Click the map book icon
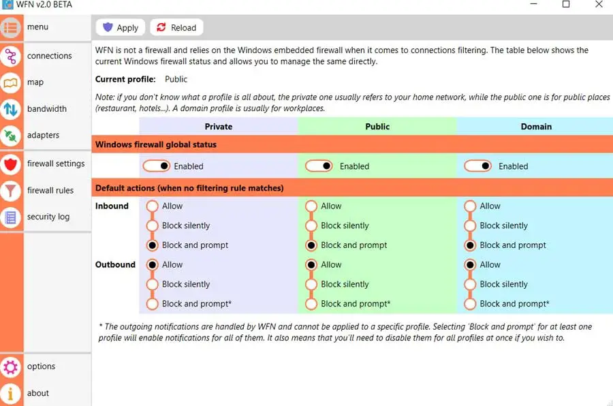613x406 pixels. 11,82
